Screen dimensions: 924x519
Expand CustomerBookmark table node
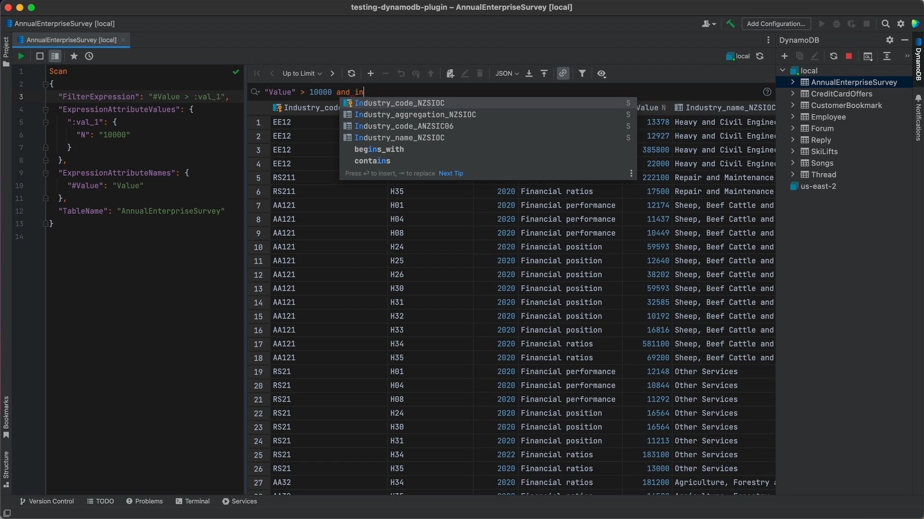tap(793, 105)
